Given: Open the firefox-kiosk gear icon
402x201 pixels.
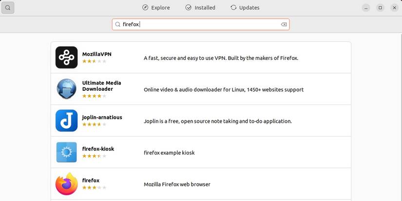Looking at the screenshot, I should [x=66, y=152].
